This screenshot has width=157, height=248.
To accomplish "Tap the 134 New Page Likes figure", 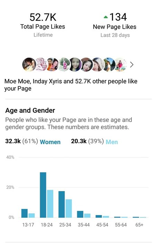I will (118, 17).
